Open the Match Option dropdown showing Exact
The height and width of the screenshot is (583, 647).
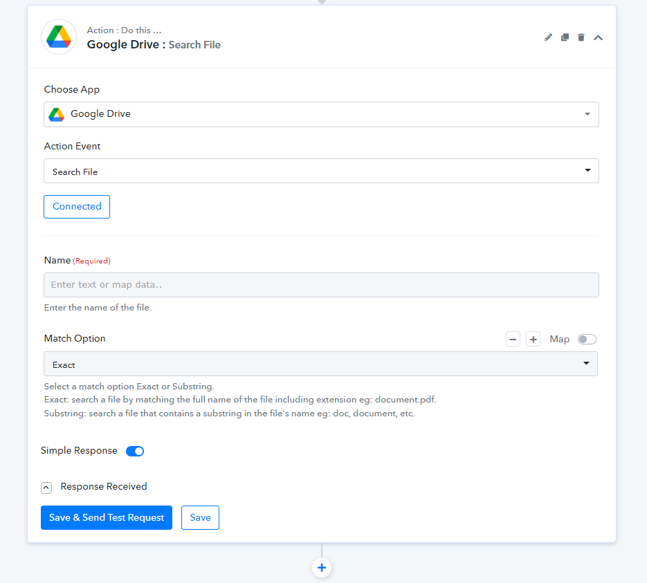pos(320,364)
